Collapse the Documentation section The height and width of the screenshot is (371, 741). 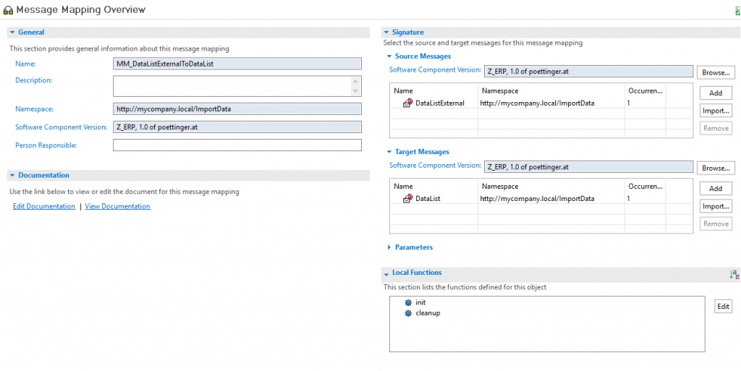[x=12, y=175]
